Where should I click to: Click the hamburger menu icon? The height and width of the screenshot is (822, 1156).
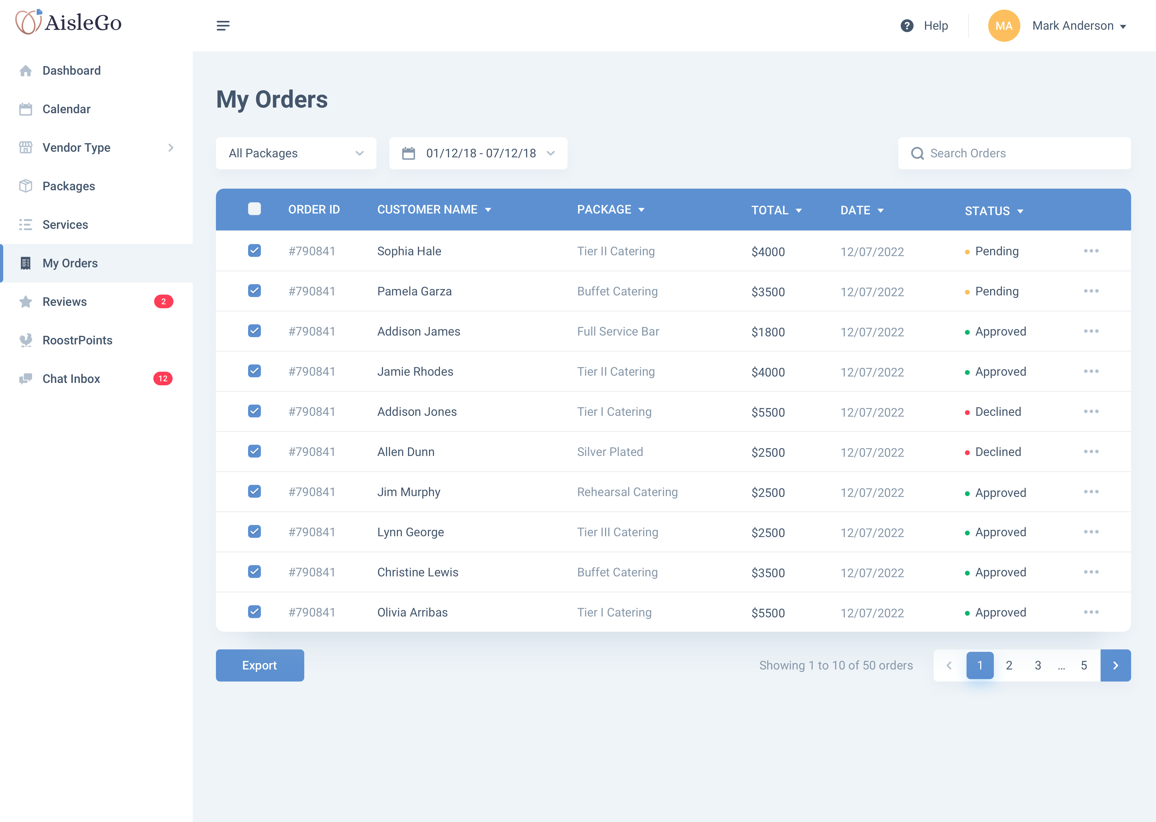(223, 25)
